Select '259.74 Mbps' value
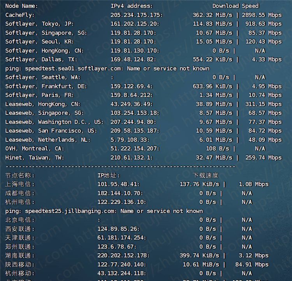The image size is (292, 281). point(264,158)
